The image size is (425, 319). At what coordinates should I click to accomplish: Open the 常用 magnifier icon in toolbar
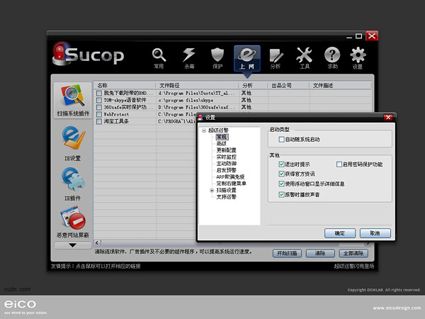point(159,57)
